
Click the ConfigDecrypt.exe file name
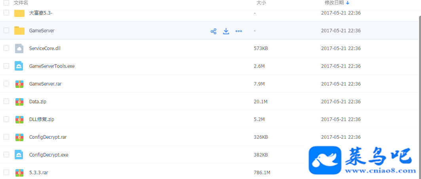[x=49, y=155]
